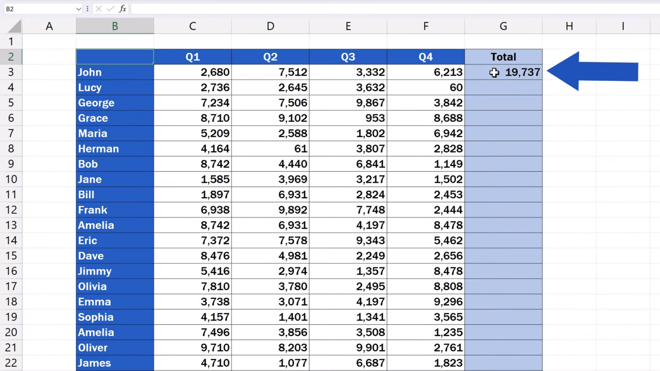The width and height of the screenshot is (660, 371).
Task: Select the row 22 header
Action: (x=11, y=363)
